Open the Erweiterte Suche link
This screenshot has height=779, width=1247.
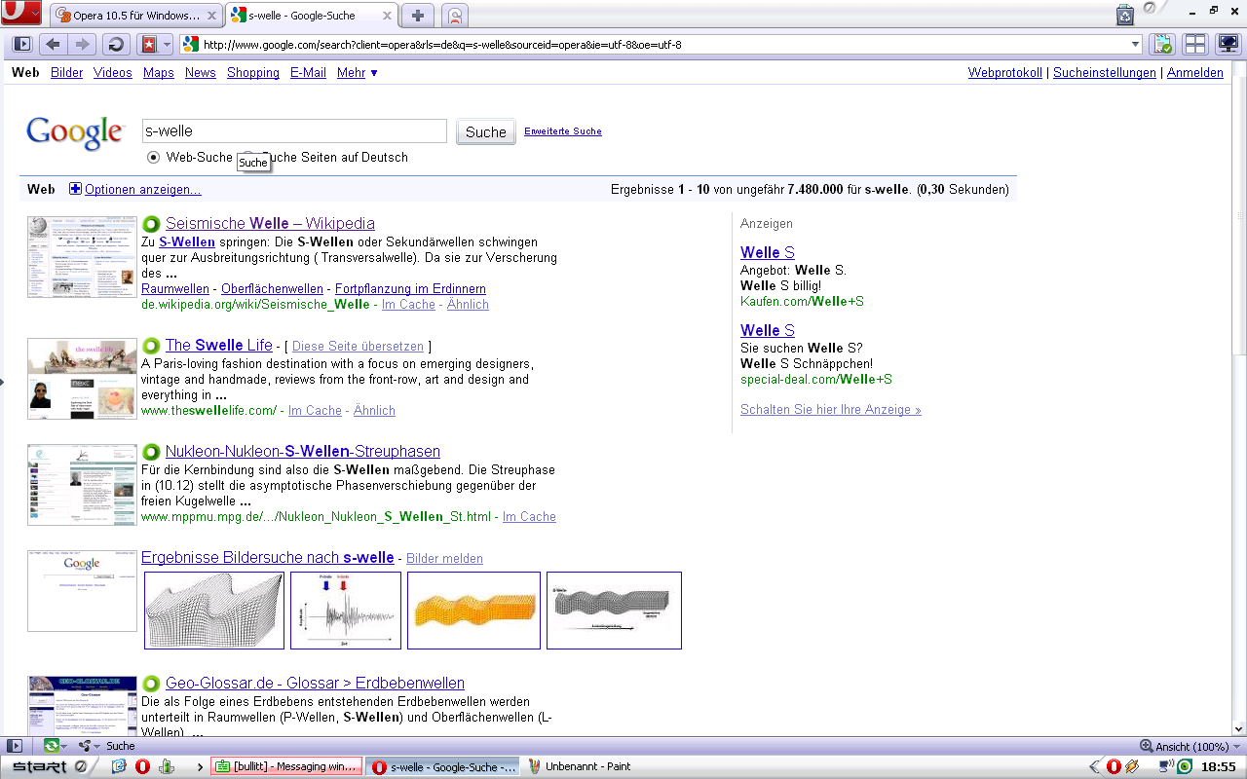coord(563,131)
